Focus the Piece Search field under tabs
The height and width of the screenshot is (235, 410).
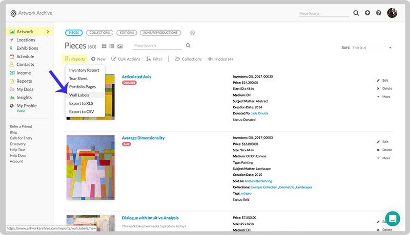coord(157,46)
